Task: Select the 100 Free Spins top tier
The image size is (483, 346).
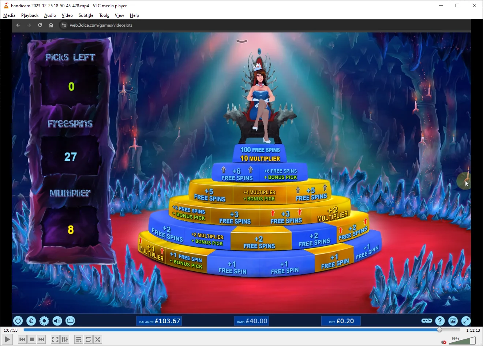Action: point(260,154)
